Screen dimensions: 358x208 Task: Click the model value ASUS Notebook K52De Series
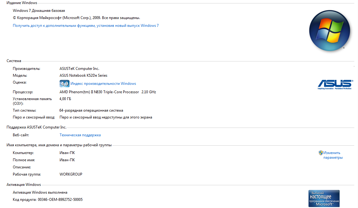[83, 75]
